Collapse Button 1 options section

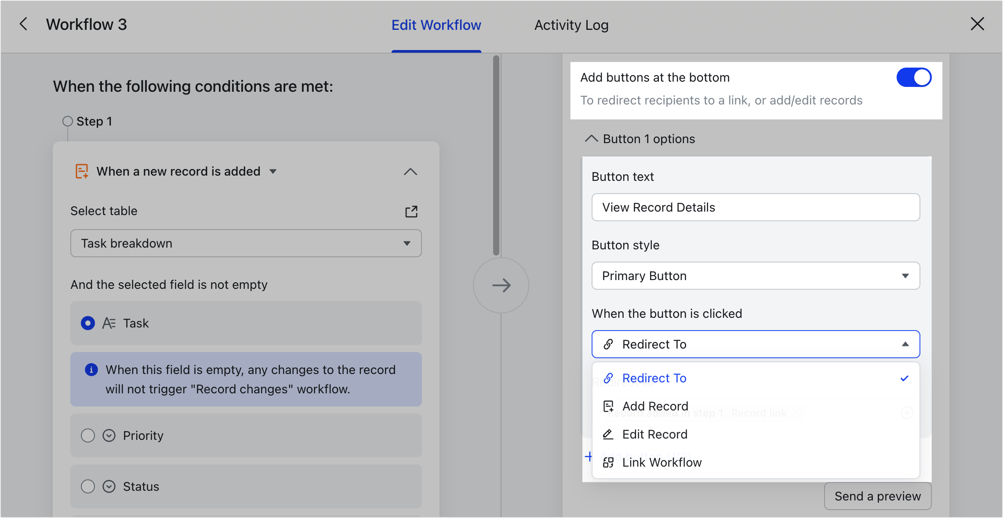point(592,139)
